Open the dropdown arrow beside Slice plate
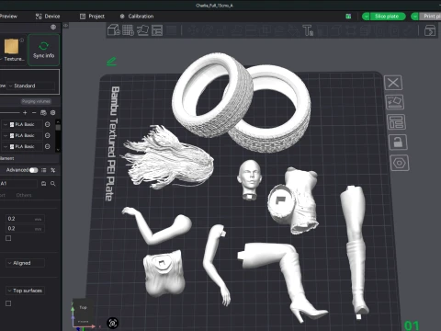This screenshot has height=331, width=441. pos(366,17)
